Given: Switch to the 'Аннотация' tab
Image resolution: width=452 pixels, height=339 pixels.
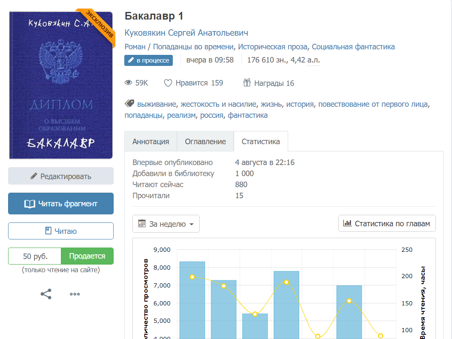Looking at the screenshot, I should [151, 142].
